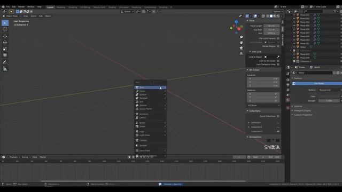Switch to the Modeling workspace tab
Image resolution: width=342 pixels, height=192 pixels.
(61, 7)
